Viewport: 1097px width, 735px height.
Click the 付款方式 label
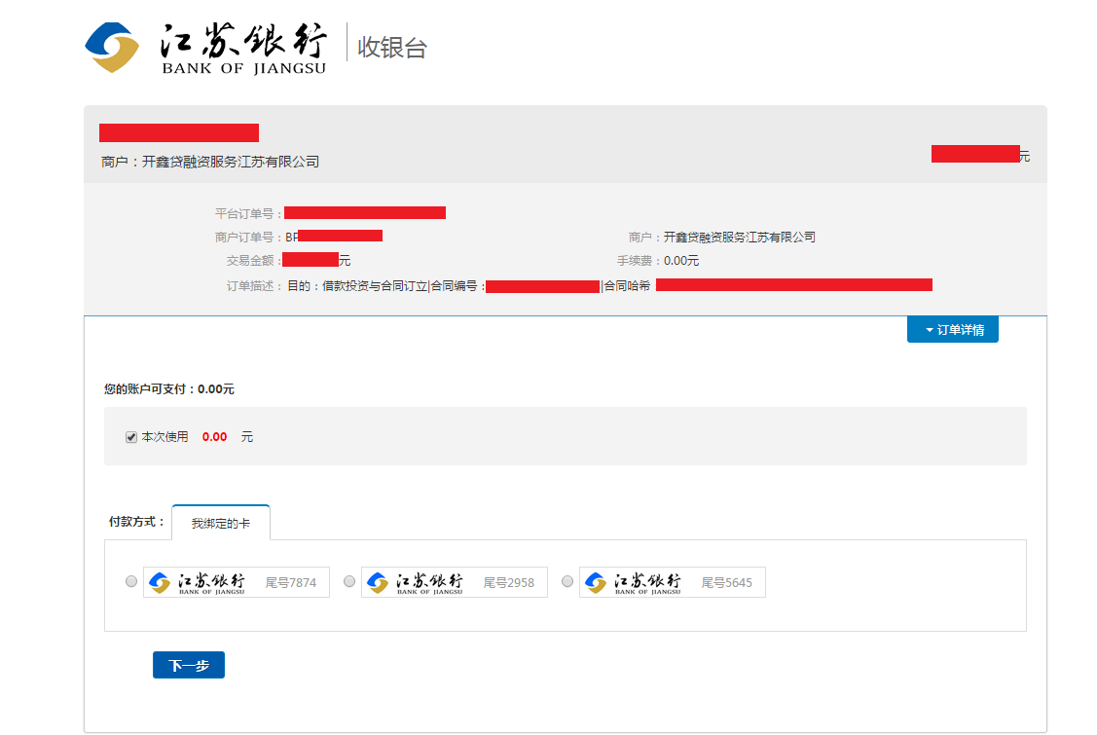pyautogui.click(x=137, y=522)
